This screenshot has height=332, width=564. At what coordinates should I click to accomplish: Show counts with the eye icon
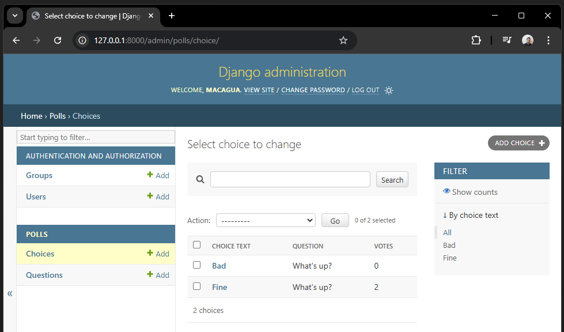(x=470, y=192)
